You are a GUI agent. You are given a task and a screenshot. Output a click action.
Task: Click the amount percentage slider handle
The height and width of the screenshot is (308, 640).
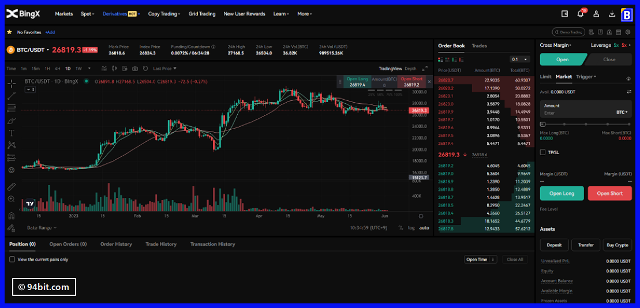tap(542, 124)
